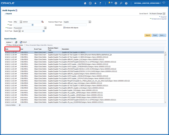Click the Description input field
The image size is (169, 135).
pyautogui.click(x=75, y=25)
